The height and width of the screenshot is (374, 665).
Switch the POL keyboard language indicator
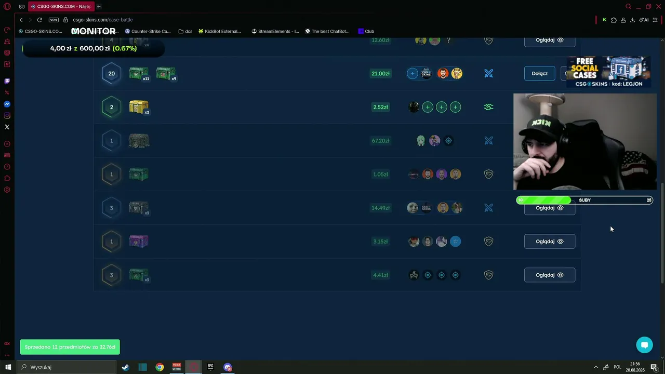pyautogui.click(x=617, y=367)
